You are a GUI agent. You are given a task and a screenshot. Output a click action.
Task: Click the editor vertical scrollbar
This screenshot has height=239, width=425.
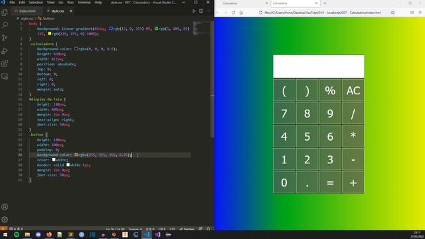212,80
